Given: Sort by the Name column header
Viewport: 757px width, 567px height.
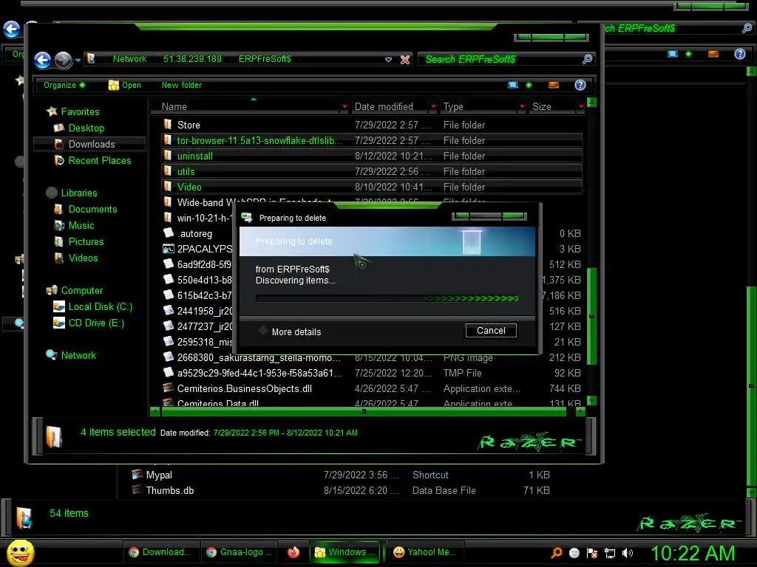Looking at the screenshot, I should click(246, 106).
